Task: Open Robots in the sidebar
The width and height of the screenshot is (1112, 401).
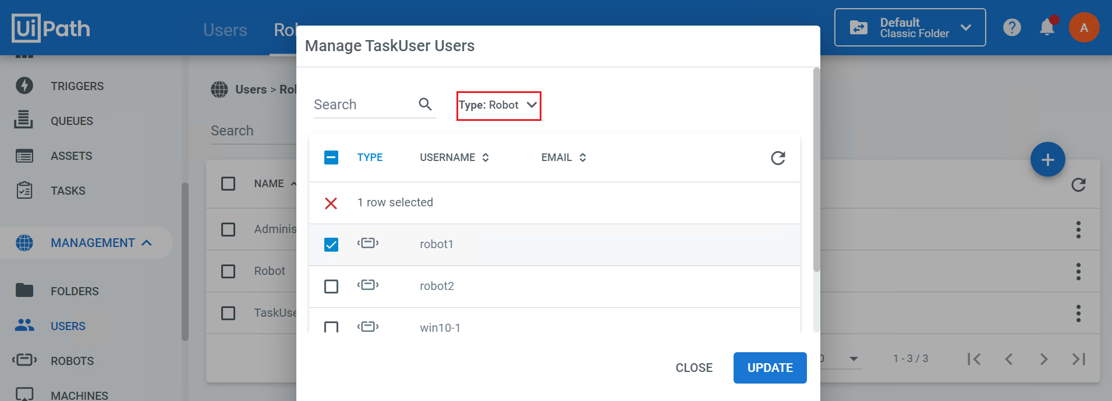Action: pos(72,361)
